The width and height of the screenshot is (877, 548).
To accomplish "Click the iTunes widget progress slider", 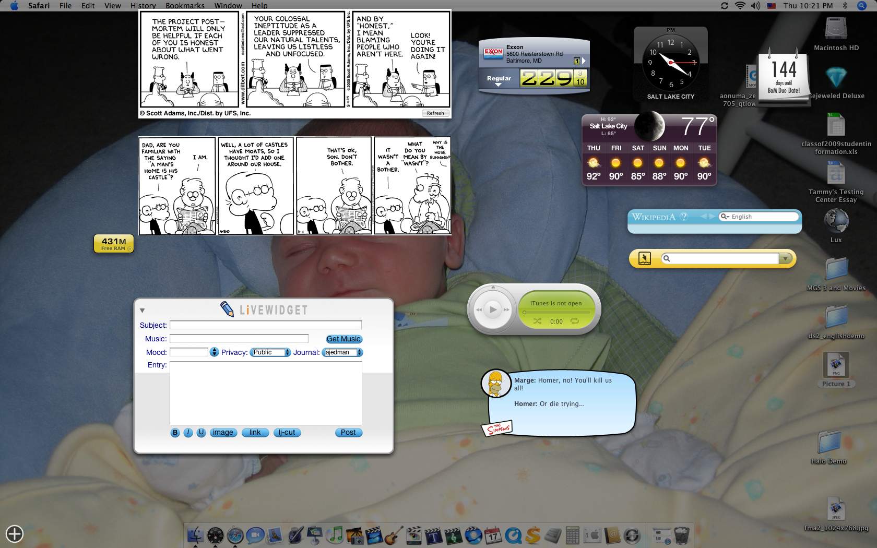I will click(556, 313).
